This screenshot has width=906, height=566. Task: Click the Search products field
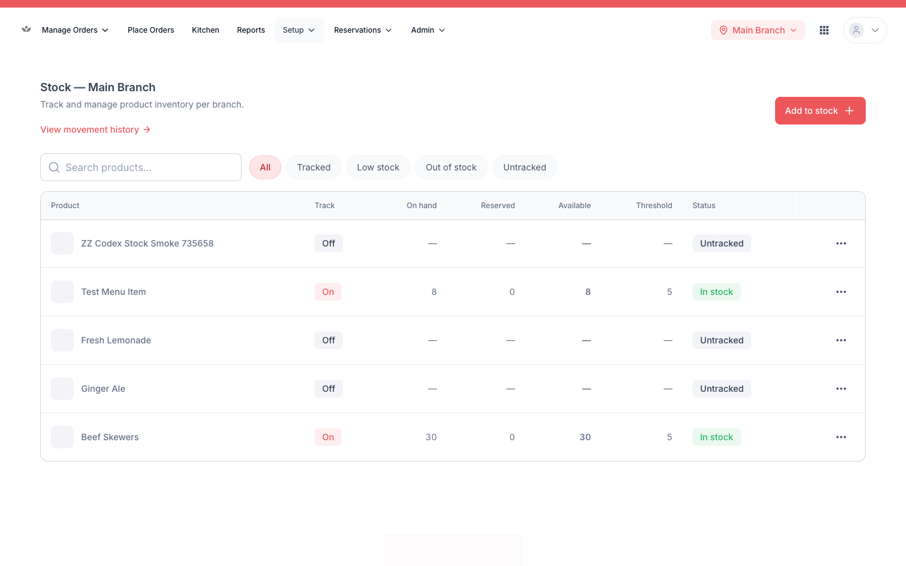tap(141, 167)
